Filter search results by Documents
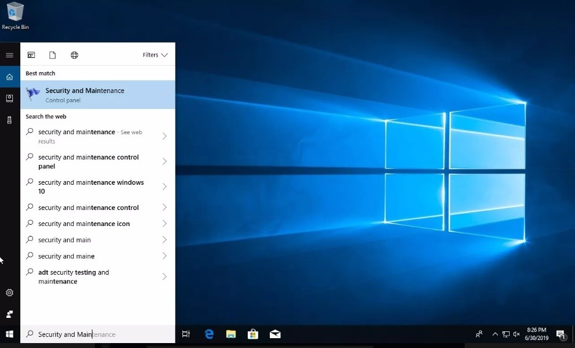The height and width of the screenshot is (348, 575). pyautogui.click(x=53, y=55)
